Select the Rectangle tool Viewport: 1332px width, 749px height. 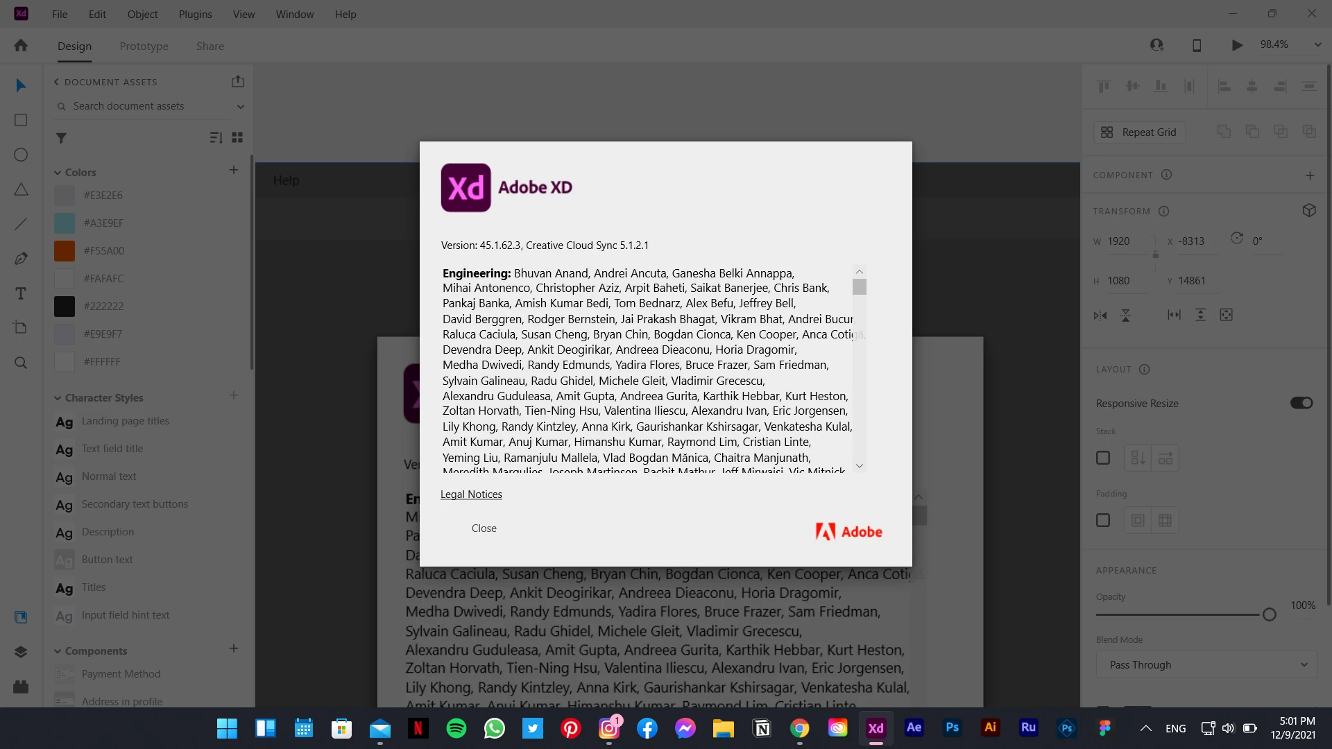point(21,120)
